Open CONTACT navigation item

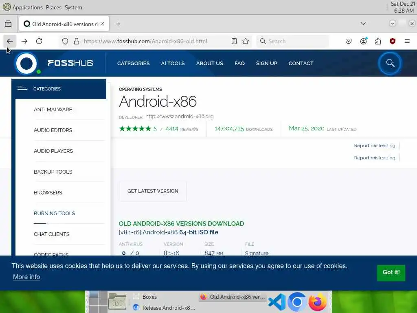coord(301,63)
